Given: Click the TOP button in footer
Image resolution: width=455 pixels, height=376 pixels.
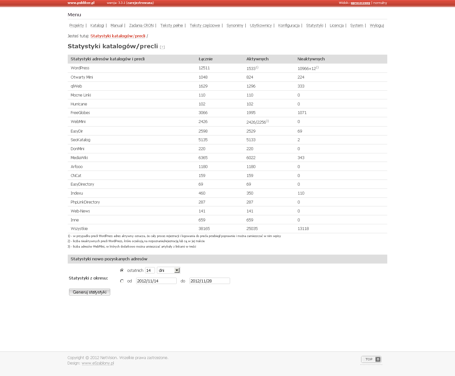Looking at the screenshot, I should [x=371, y=359].
